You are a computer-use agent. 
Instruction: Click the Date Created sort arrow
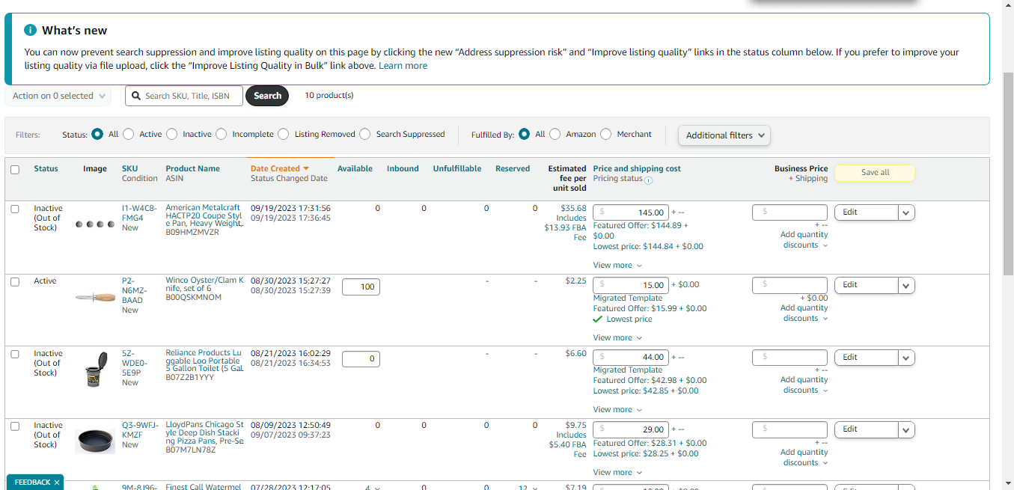click(306, 169)
